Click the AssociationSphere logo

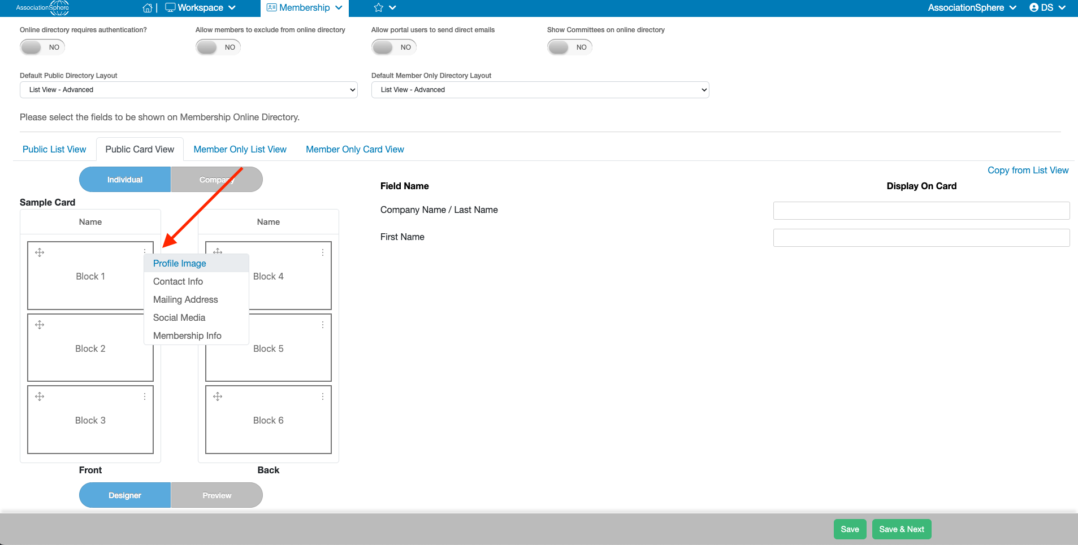tap(42, 8)
